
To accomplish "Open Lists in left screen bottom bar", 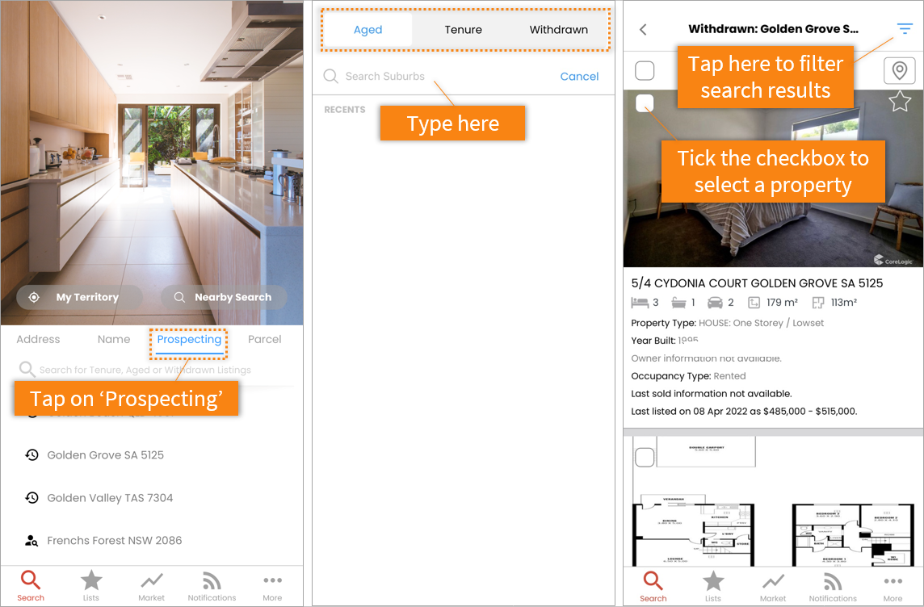I will coord(91,586).
